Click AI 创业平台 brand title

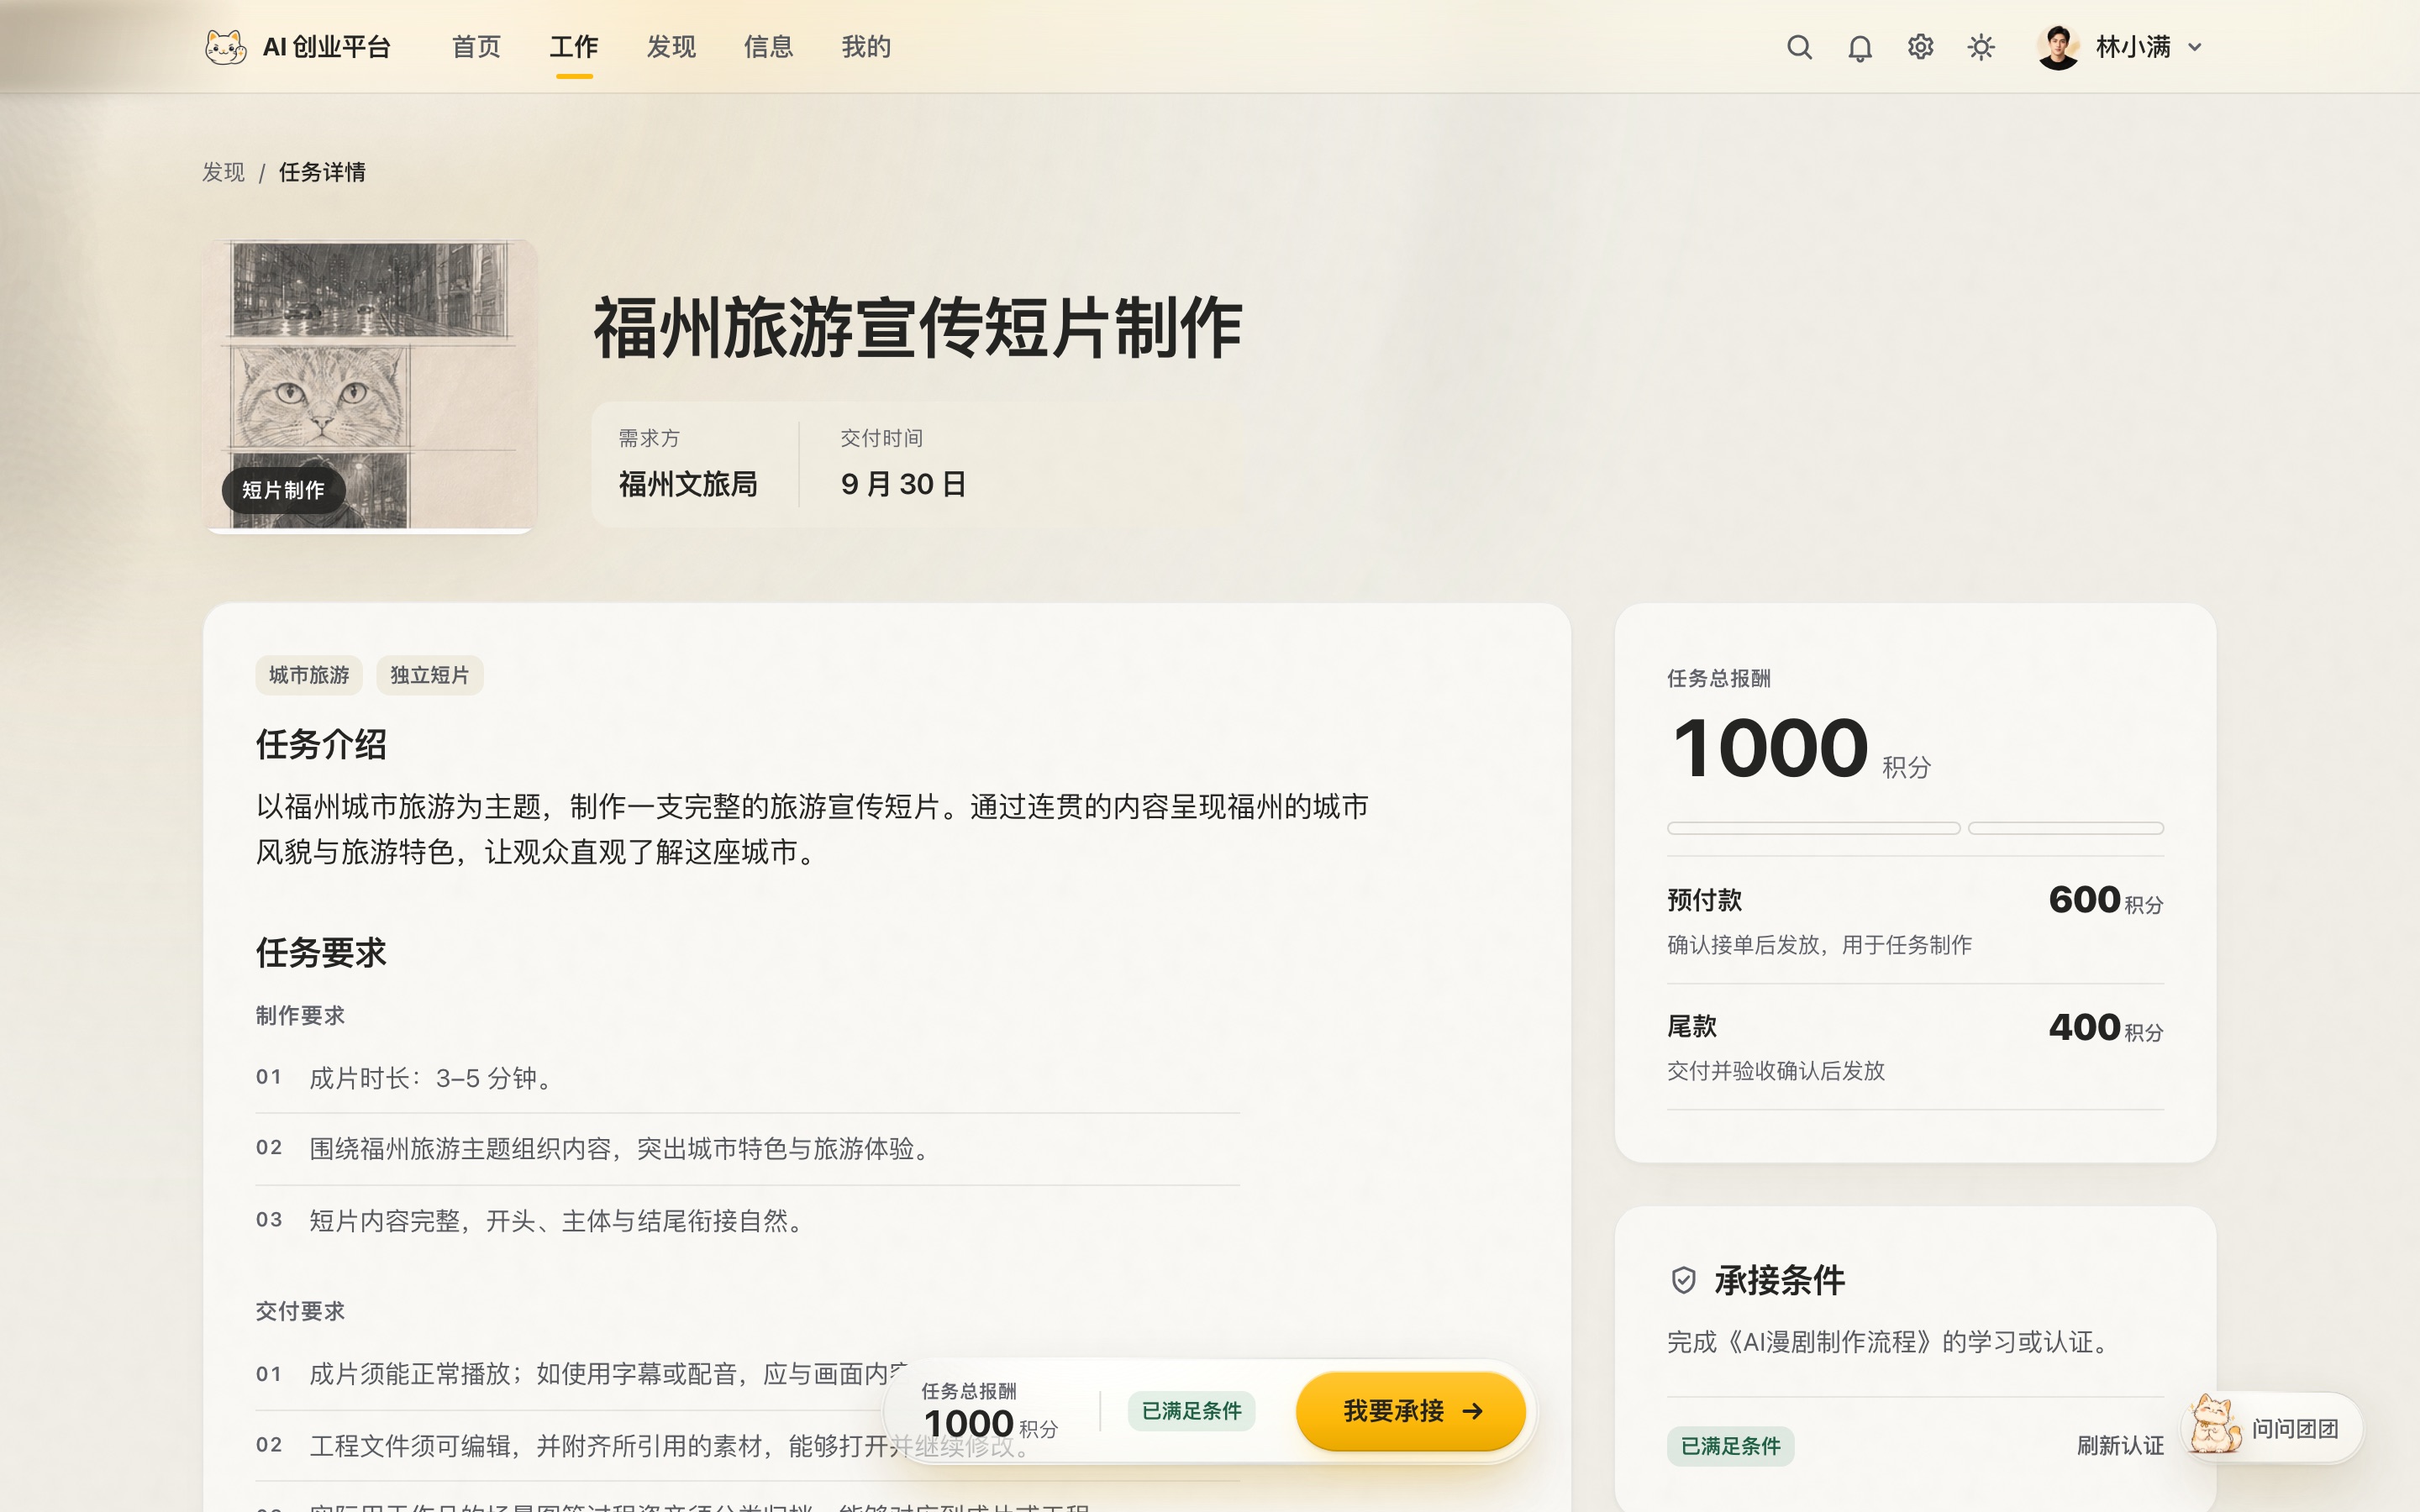326,47
